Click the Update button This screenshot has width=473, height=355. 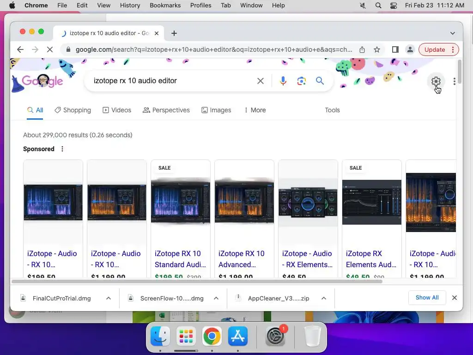click(x=435, y=49)
